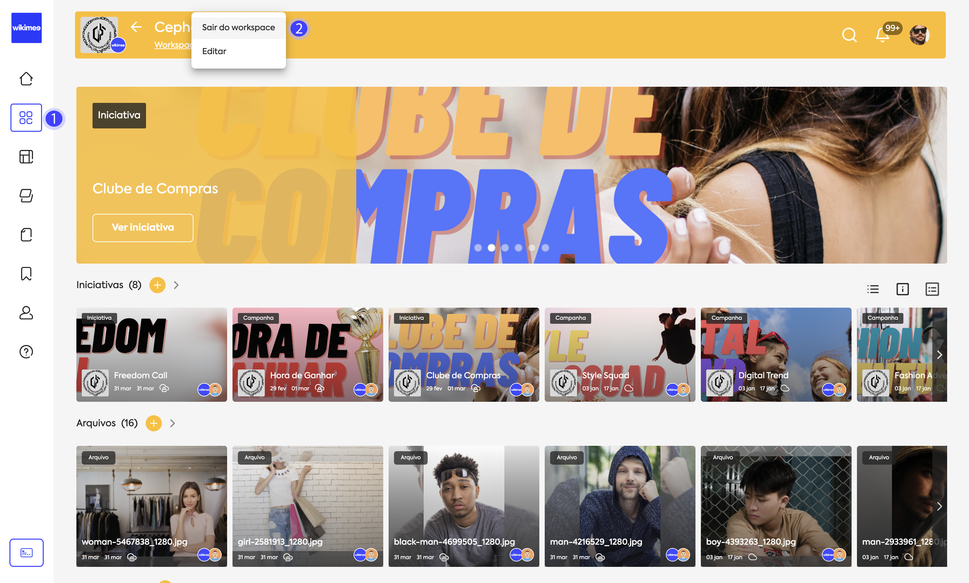Open the Hora de Ganhar campaign card
This screenshot has width=969, height=583.
coord(308,354)
